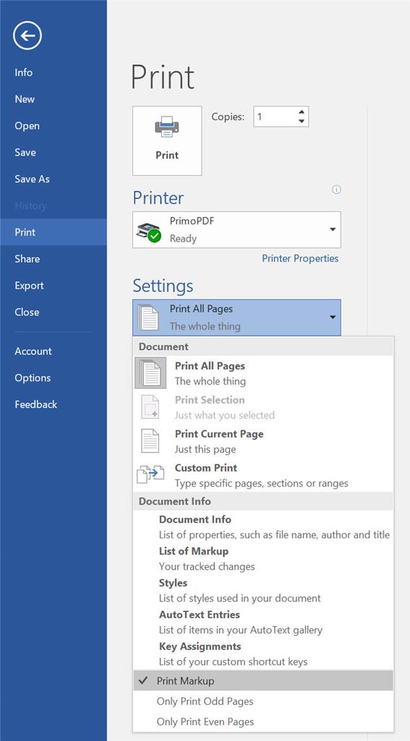
Task: Click the PrimoPDF printer status icon
Action: tap(149, 232)
